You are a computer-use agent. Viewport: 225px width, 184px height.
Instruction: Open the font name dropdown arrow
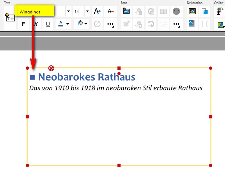click(68, 11)
